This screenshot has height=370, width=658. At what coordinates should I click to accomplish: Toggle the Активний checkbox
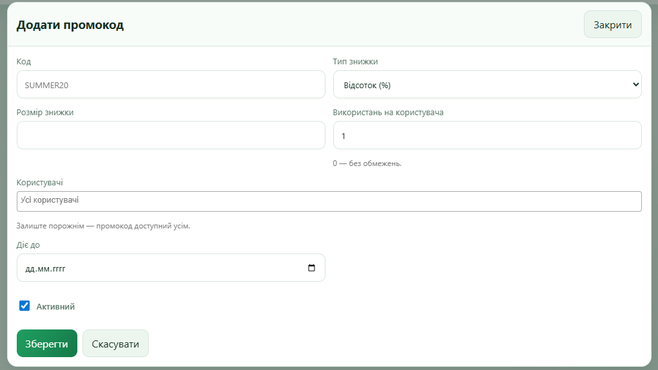point(24,306)
